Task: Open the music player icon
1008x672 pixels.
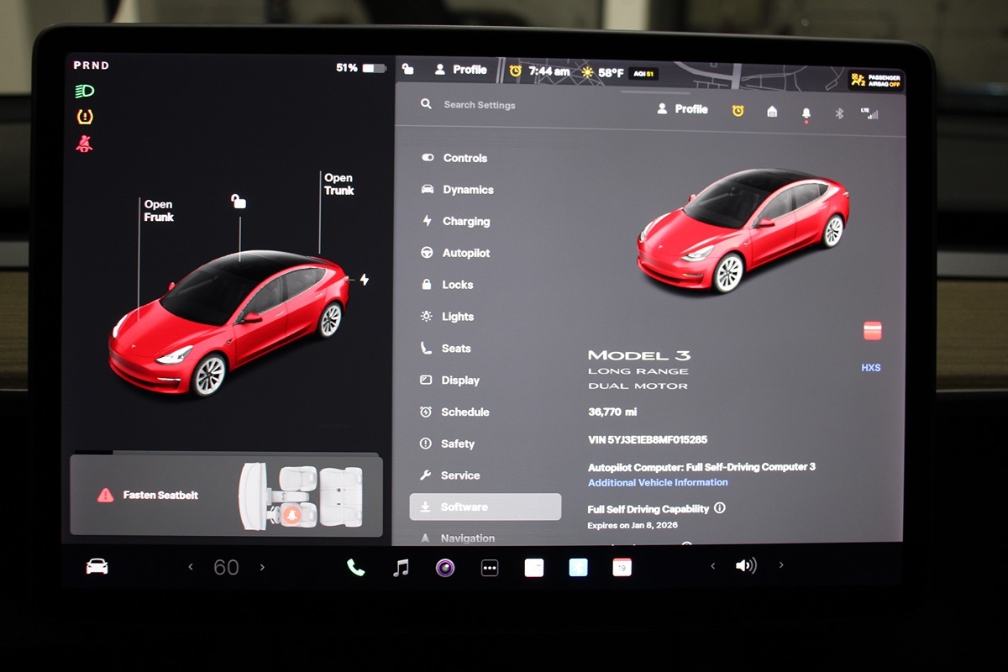Action: 401,568
